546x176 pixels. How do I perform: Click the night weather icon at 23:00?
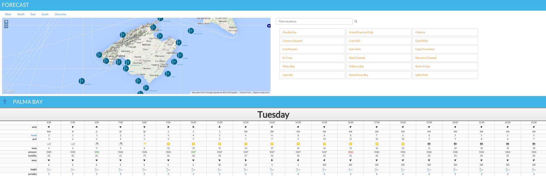tap(534, 144)
